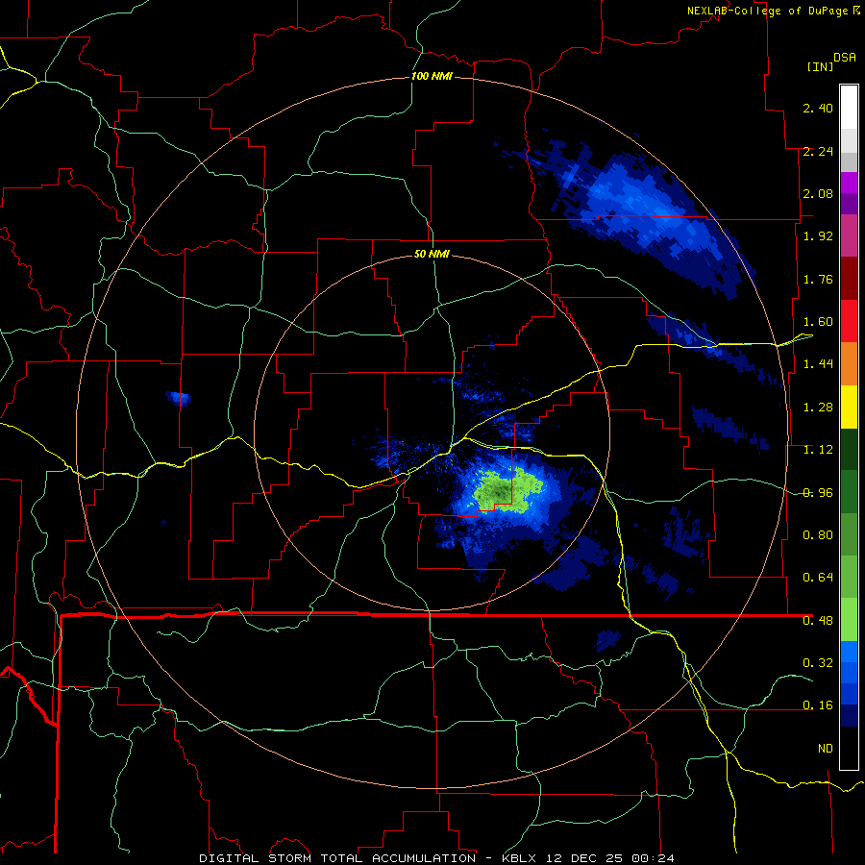Pick the lime green swatch above 0.48

click(x=849, y=620)
